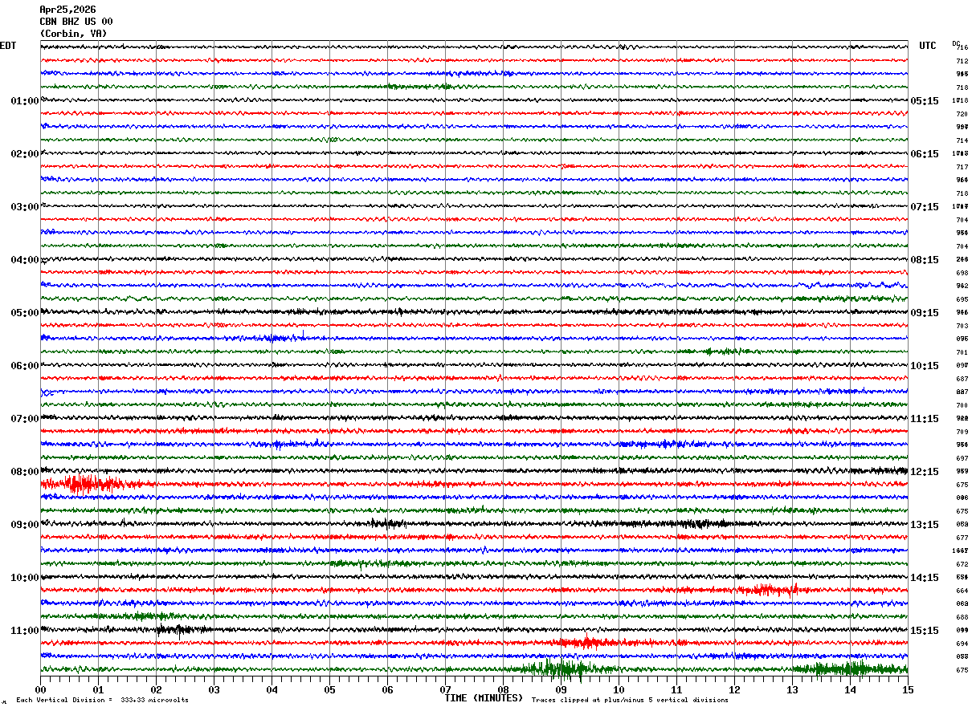Click minute '02' on the bottom axis

pos(156,689)
